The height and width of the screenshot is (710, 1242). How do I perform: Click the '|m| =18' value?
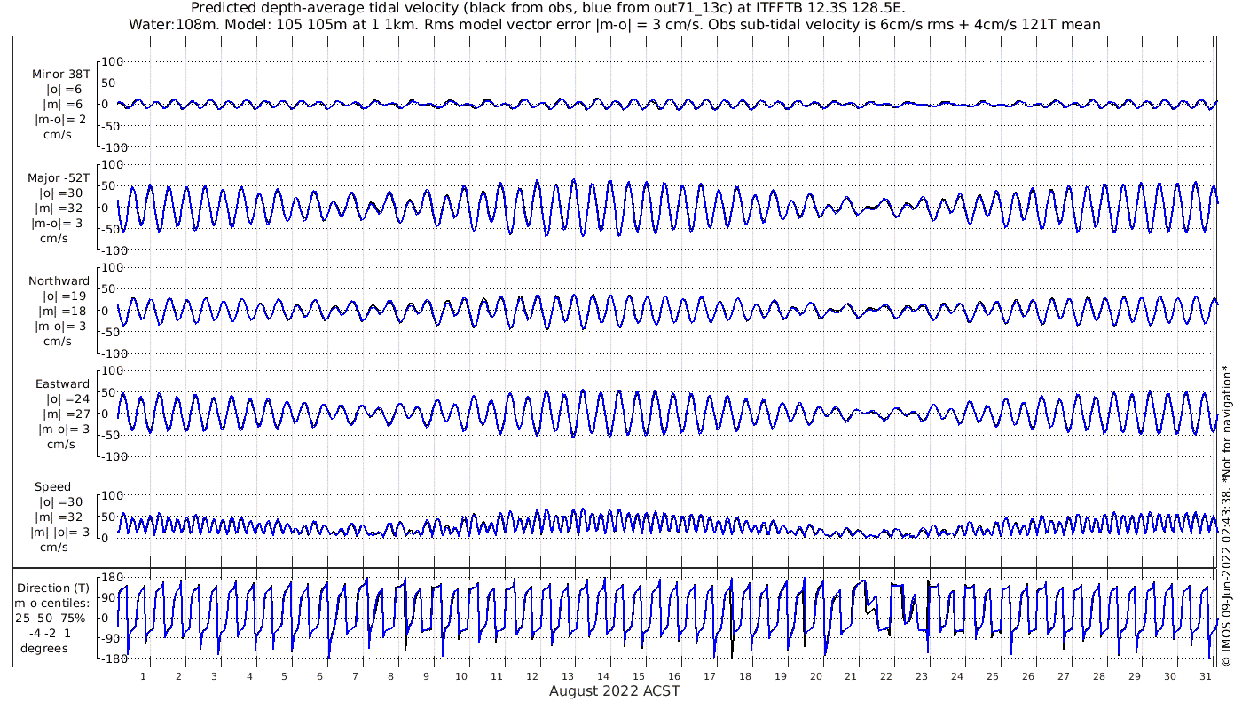[64, 311]
